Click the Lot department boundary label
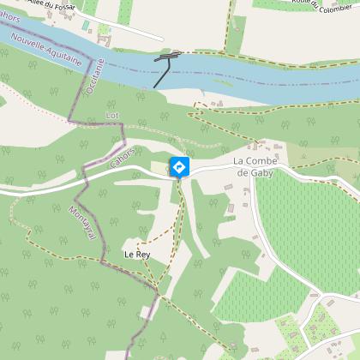The height and width of the screenshot is (360, 360). tap(112, 116)
